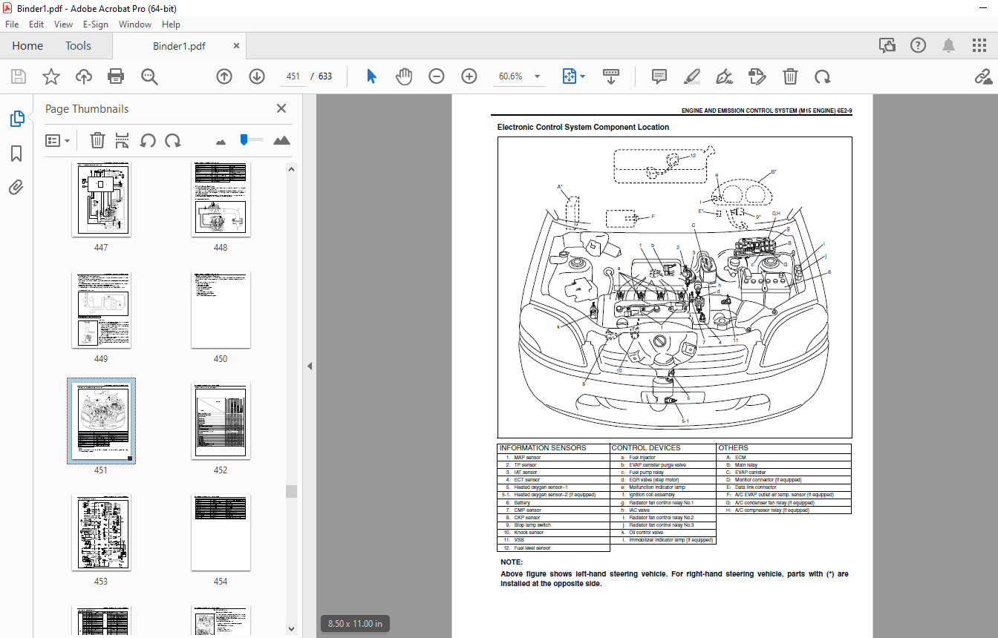Screen dimensions: 998x638
Task: Collapse the navigation pane arrow
Action: [310, 366]
